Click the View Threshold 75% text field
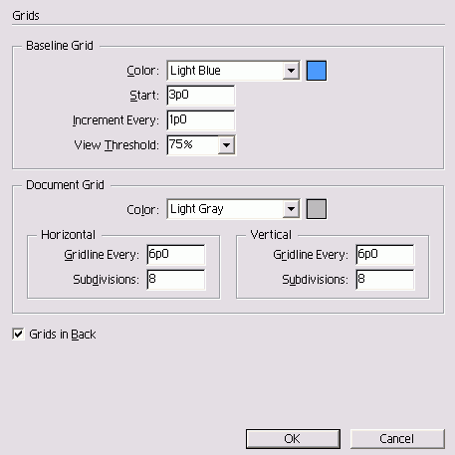 point(193,145)
